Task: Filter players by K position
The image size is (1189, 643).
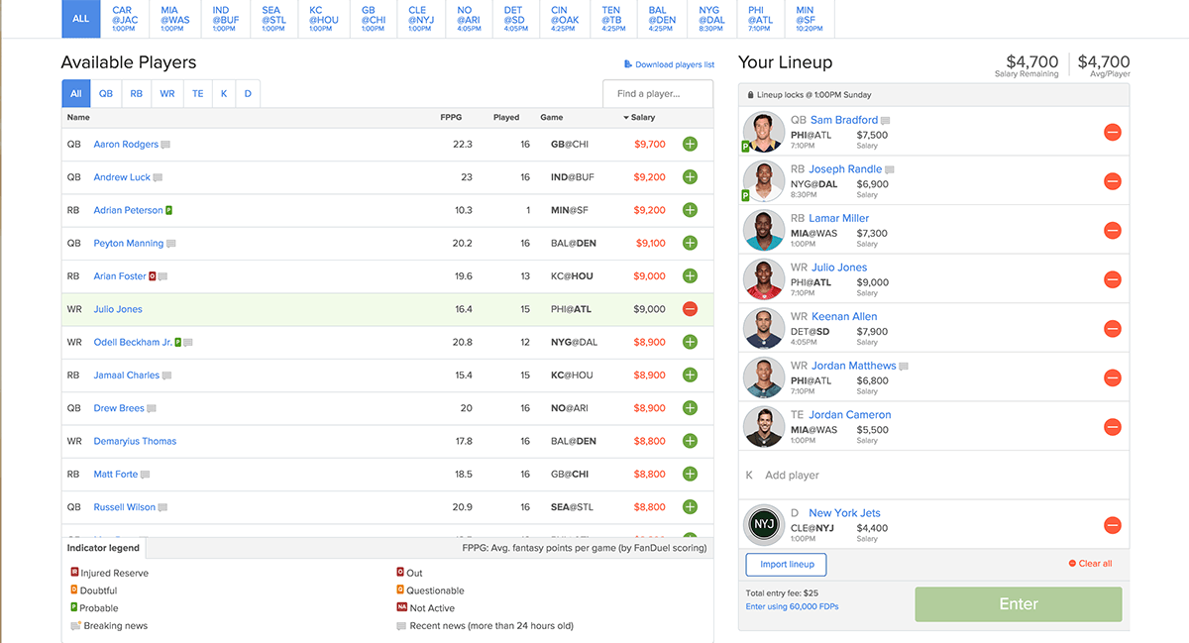Action: coord(224,93)
